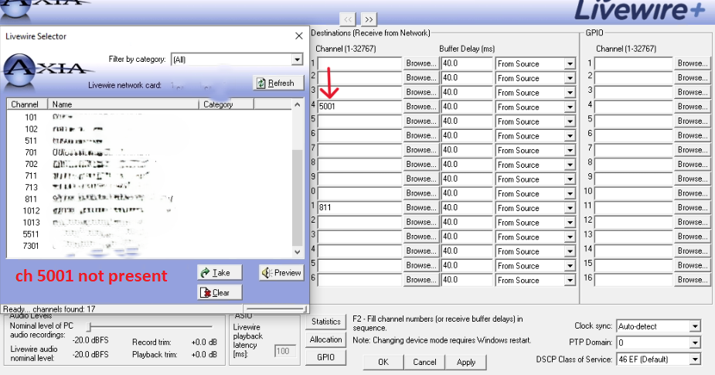The height and width of the screenshot is (375, 715).
Task: Open the Filter by category dropdown
Action: click(297, 60)
